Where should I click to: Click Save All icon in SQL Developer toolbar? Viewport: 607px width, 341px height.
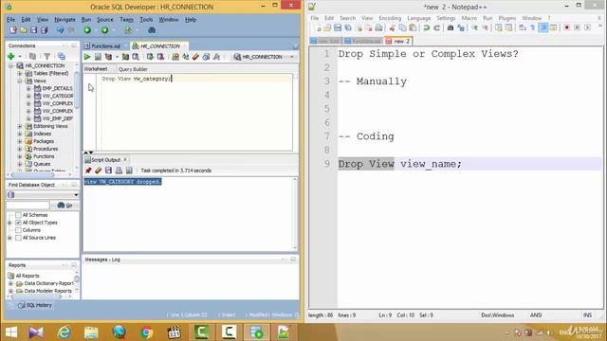tap(45, 29)
